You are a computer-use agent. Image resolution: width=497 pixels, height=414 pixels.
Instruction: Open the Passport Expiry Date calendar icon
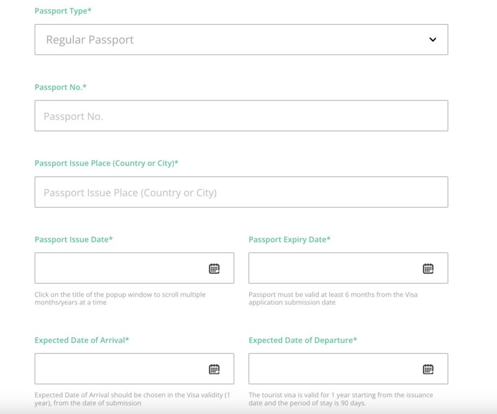pos(428,269)
